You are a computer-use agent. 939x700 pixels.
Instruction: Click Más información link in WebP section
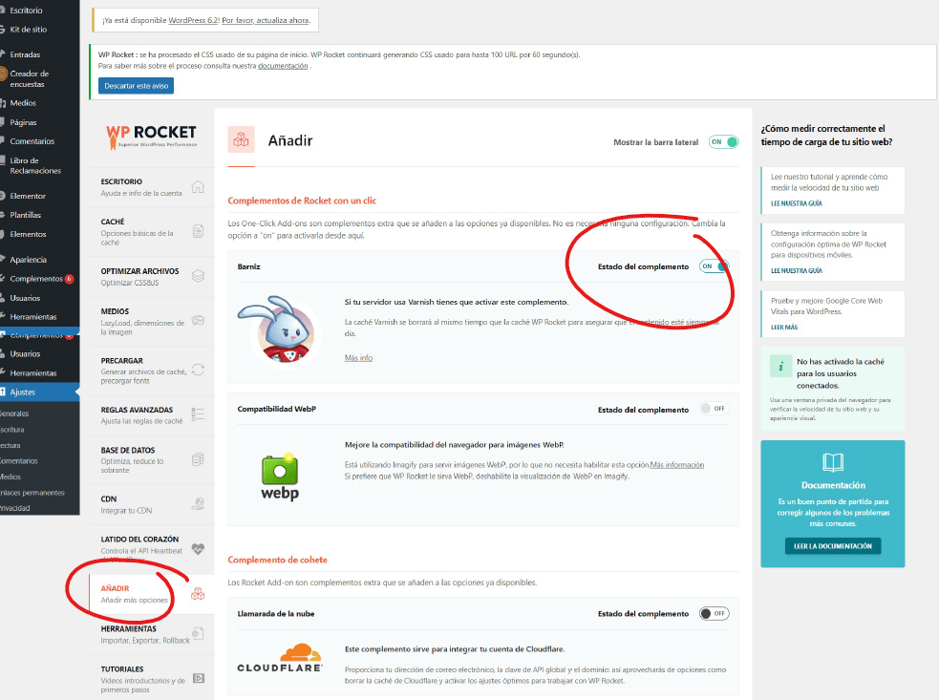pos(676,465)
